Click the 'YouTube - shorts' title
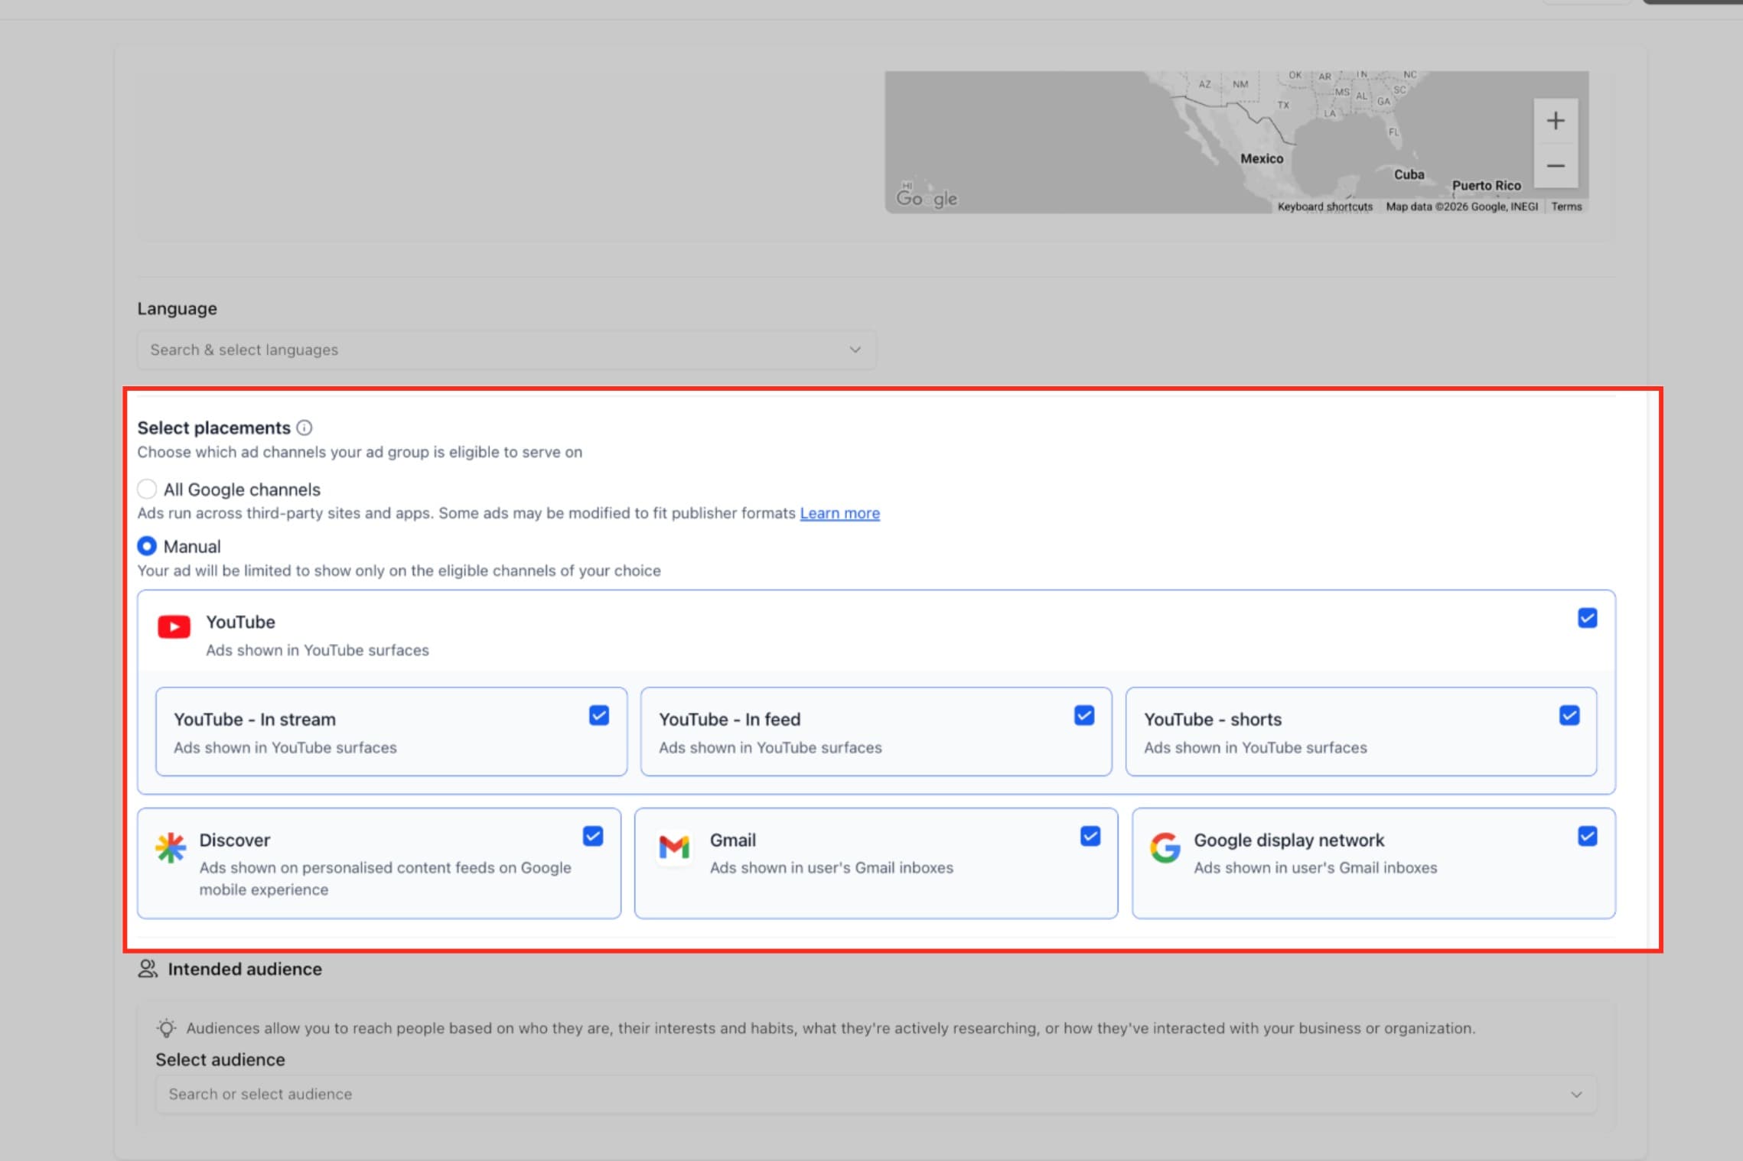The width and height of the screenshot is (1743, 1161). [1213, 720]
